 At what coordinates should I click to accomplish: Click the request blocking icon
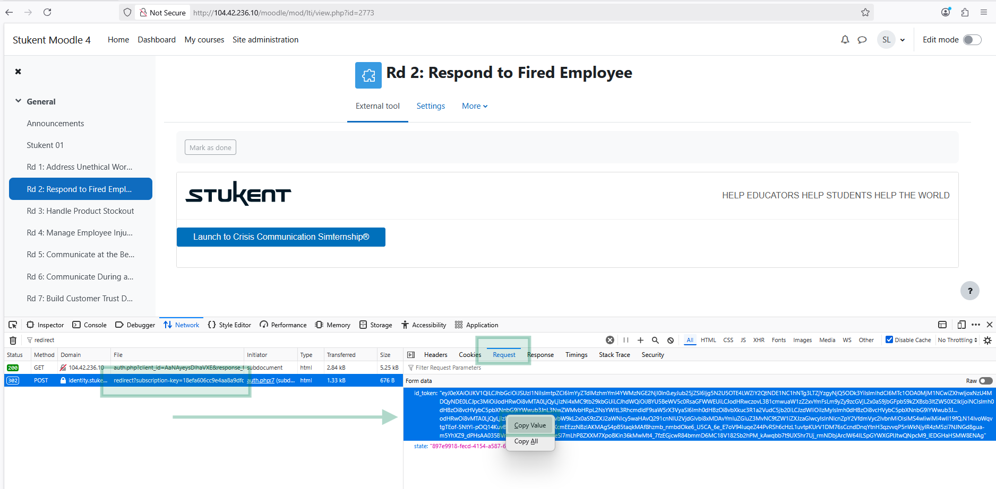coord(671,340)
